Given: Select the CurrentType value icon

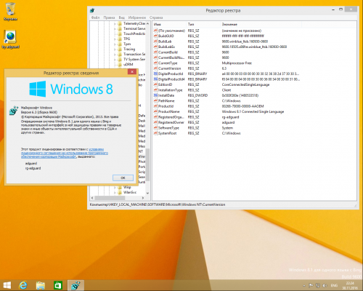Looking at the screenshot, I should pos(156,63).
